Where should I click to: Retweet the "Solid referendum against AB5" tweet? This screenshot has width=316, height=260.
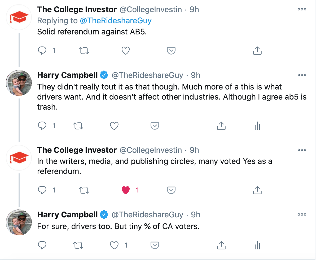(x=84, y=51)
